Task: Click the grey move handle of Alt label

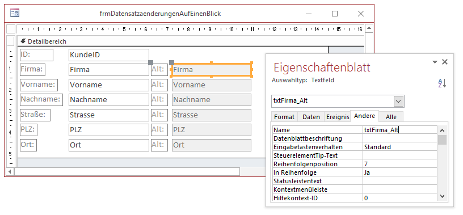Action: [150, 62]
